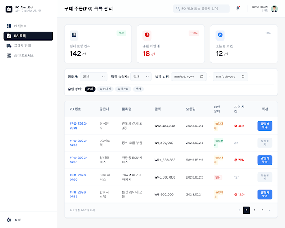Click the +12% badge
Image resolution: width=285 pixels, height=228 pixels.
click(x=194, y=33)
